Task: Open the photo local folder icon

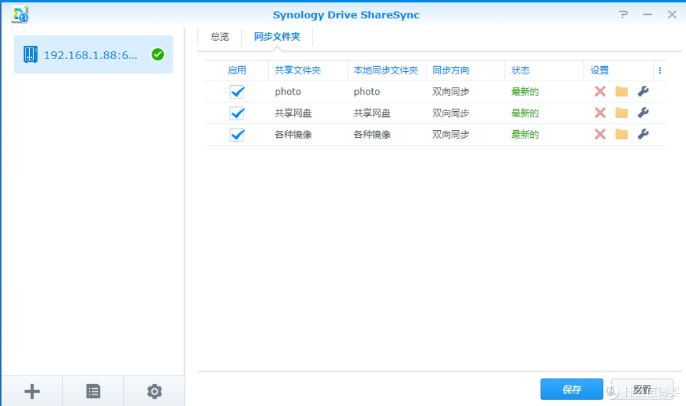Action: click(x=621, y=91)
